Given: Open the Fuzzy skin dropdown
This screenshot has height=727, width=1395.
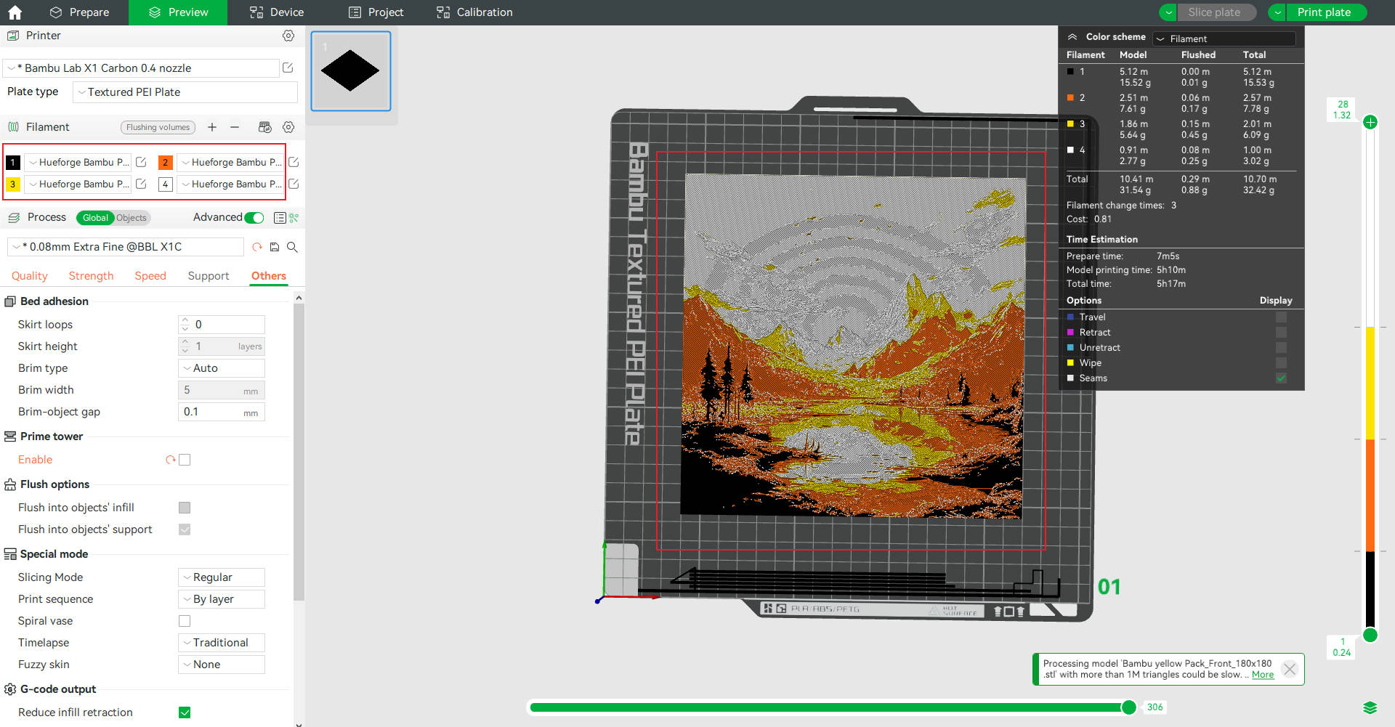Looking at the screenshot, I should [222, 665].
